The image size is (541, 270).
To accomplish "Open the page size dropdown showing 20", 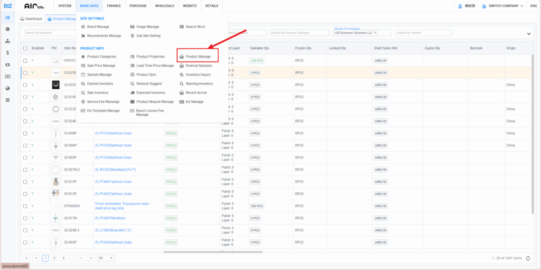I will (x=106, y=258).
